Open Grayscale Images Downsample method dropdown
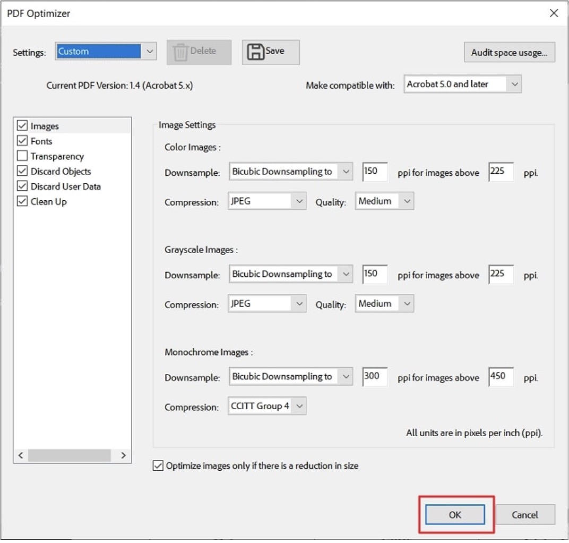 [x=346, y=274]
